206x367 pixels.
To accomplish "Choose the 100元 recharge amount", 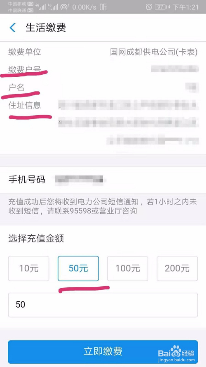I will (x=128, y=268).
